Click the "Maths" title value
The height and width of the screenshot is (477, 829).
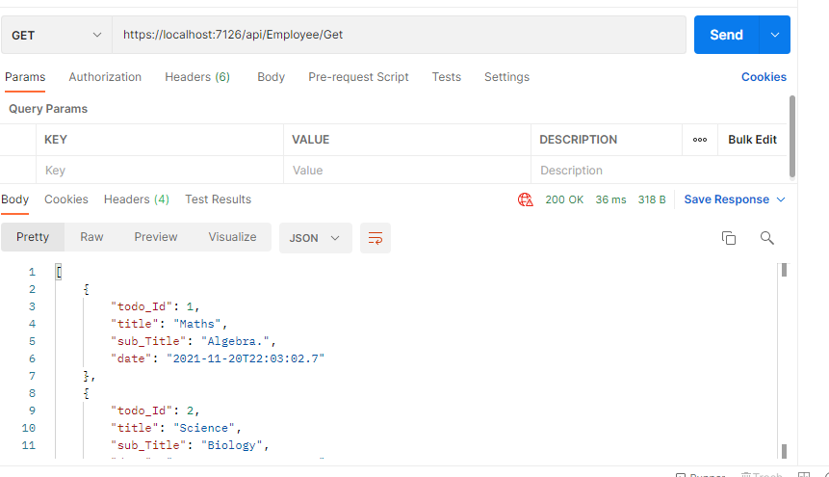pos(196,324)
